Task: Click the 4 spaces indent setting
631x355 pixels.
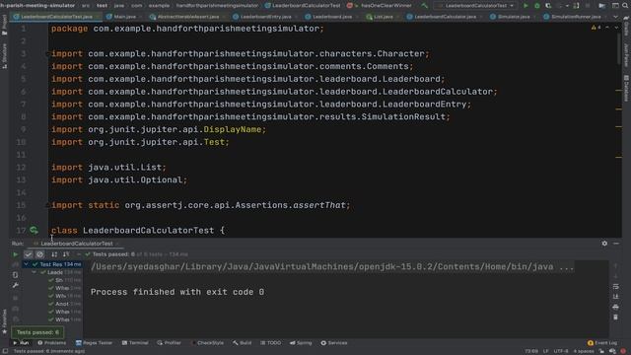Action: (x=584, y=351)
